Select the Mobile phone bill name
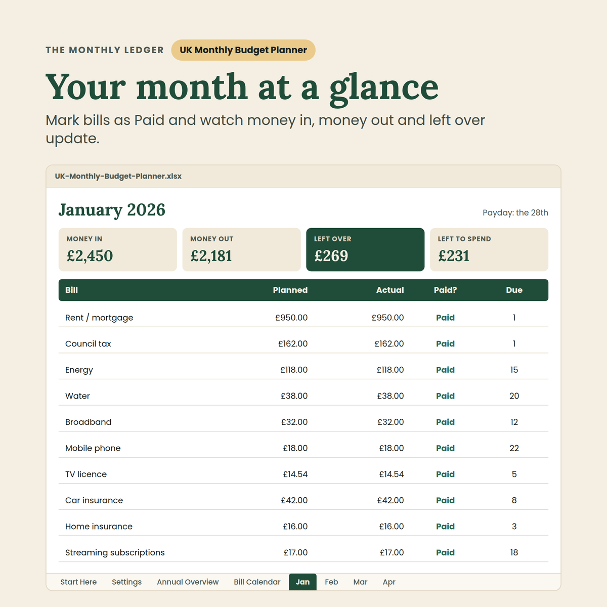 point(93,448)
